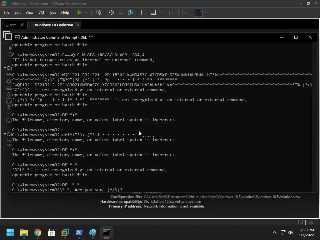The image size is (320, 240).
Task: Open Paint app from taskbar
Action: click(93, 232)
